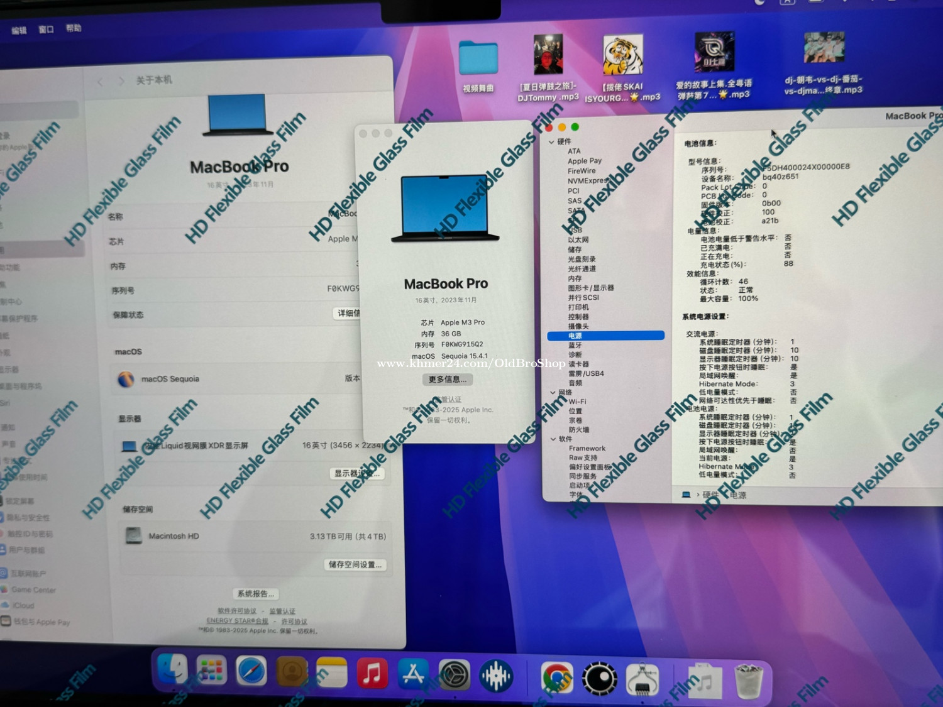Collapse the 网络 section in System Information
Screen dimensions: 943x707
point(553,392)
